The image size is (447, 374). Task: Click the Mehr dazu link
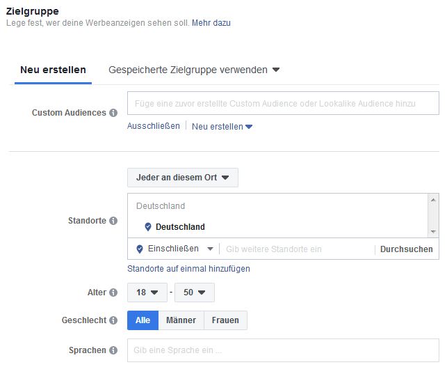[211, 23]
